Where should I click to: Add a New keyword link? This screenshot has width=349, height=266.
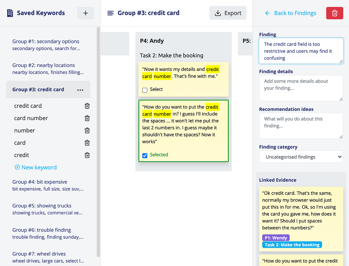coord(35,167)
